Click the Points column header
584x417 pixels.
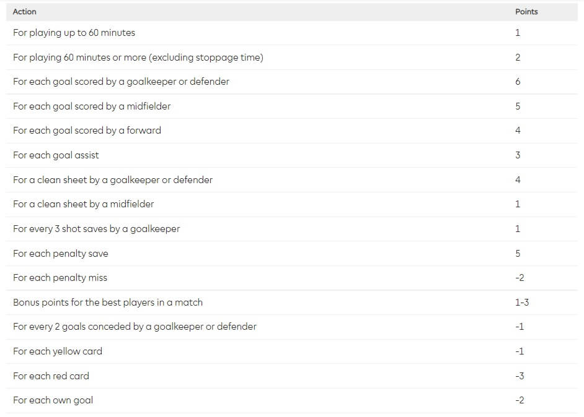526,12
